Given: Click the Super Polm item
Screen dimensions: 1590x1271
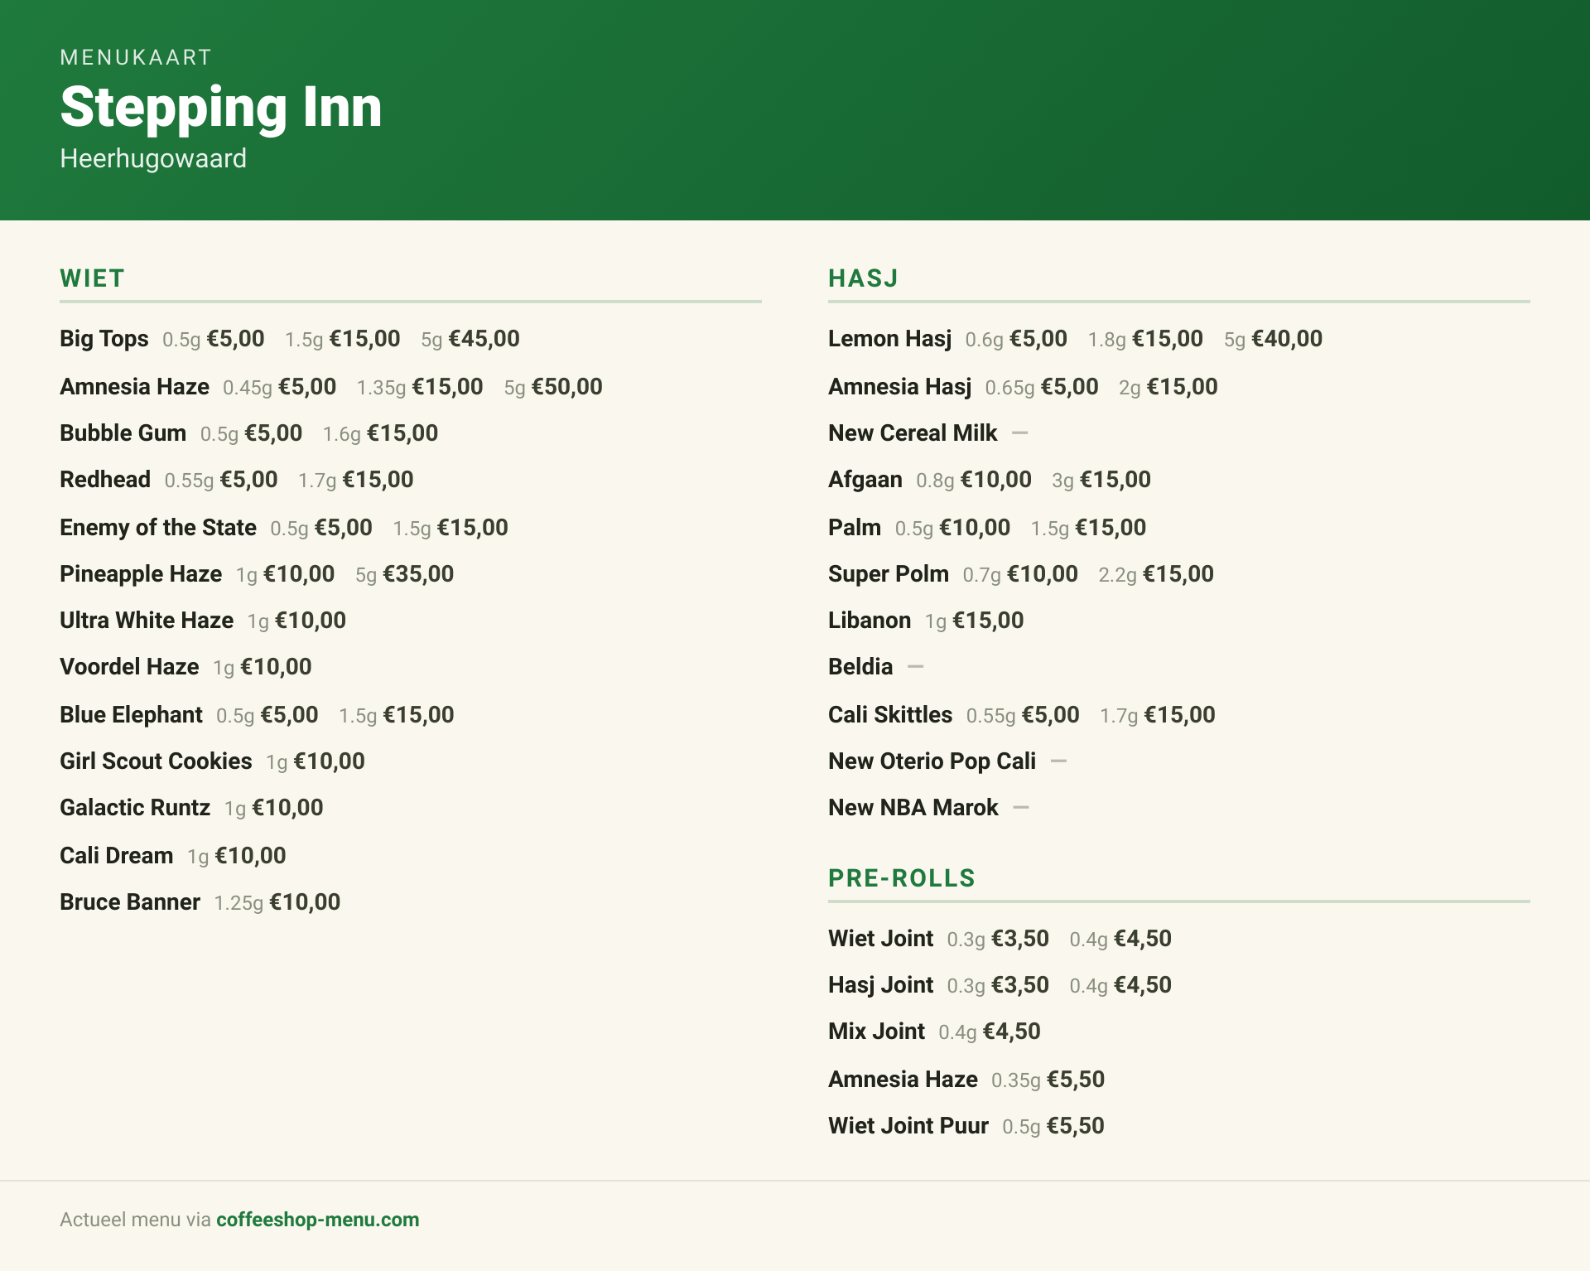Looking at the screenshot, I should [x=888, y=574].
